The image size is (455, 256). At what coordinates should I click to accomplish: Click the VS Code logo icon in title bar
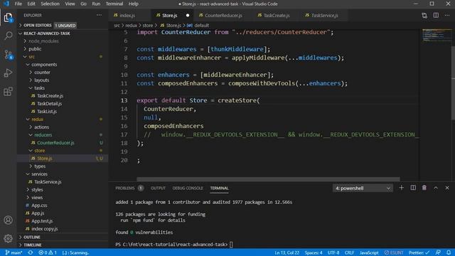click(6, 4)
